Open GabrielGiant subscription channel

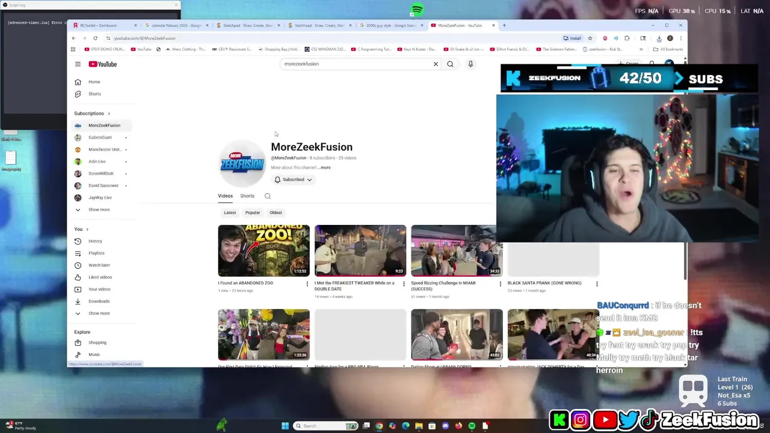click(101, 137)
